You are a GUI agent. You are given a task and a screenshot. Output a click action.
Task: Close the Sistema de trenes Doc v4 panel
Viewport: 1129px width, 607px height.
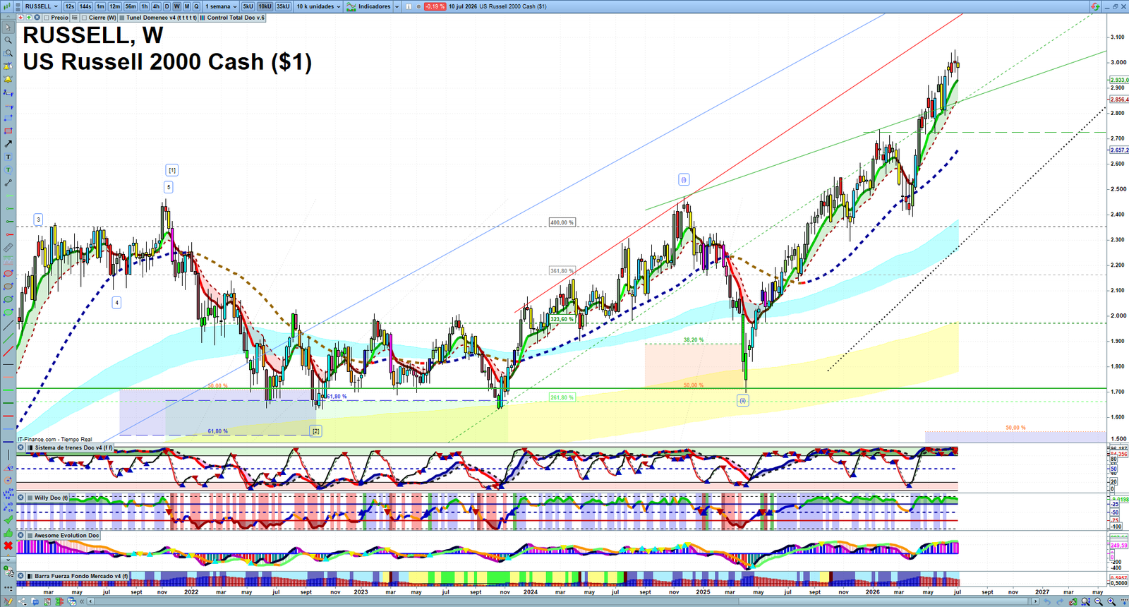tap(20, 447)
